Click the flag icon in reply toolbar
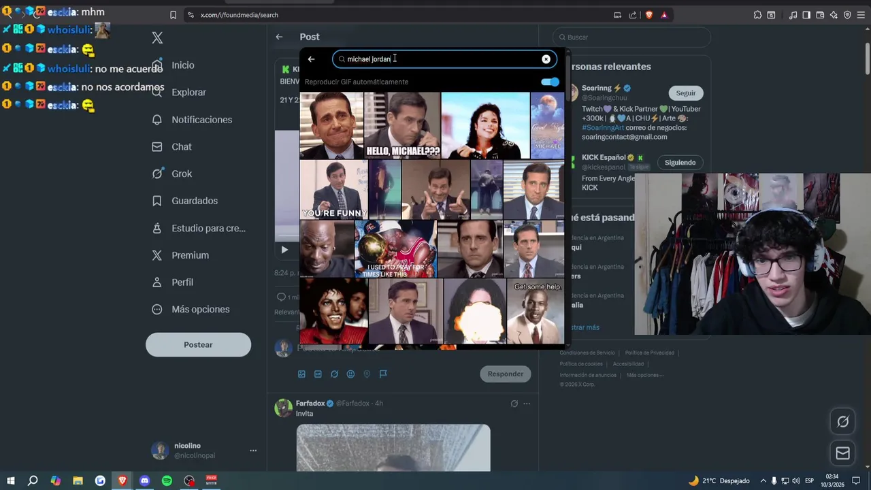The width and height of the screenshot is (871, 490). pyautogui.click(x=383, y=374)
